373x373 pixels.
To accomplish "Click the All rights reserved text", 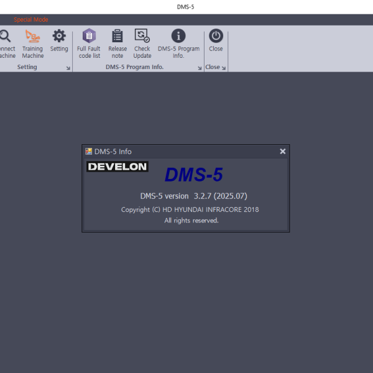I will (191, 221).
